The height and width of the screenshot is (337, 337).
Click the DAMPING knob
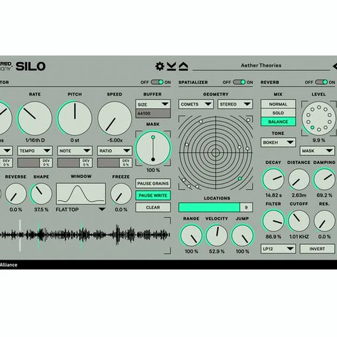[324, 179]
